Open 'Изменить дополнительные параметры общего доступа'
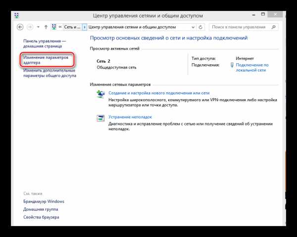 (x=49, y=73)
